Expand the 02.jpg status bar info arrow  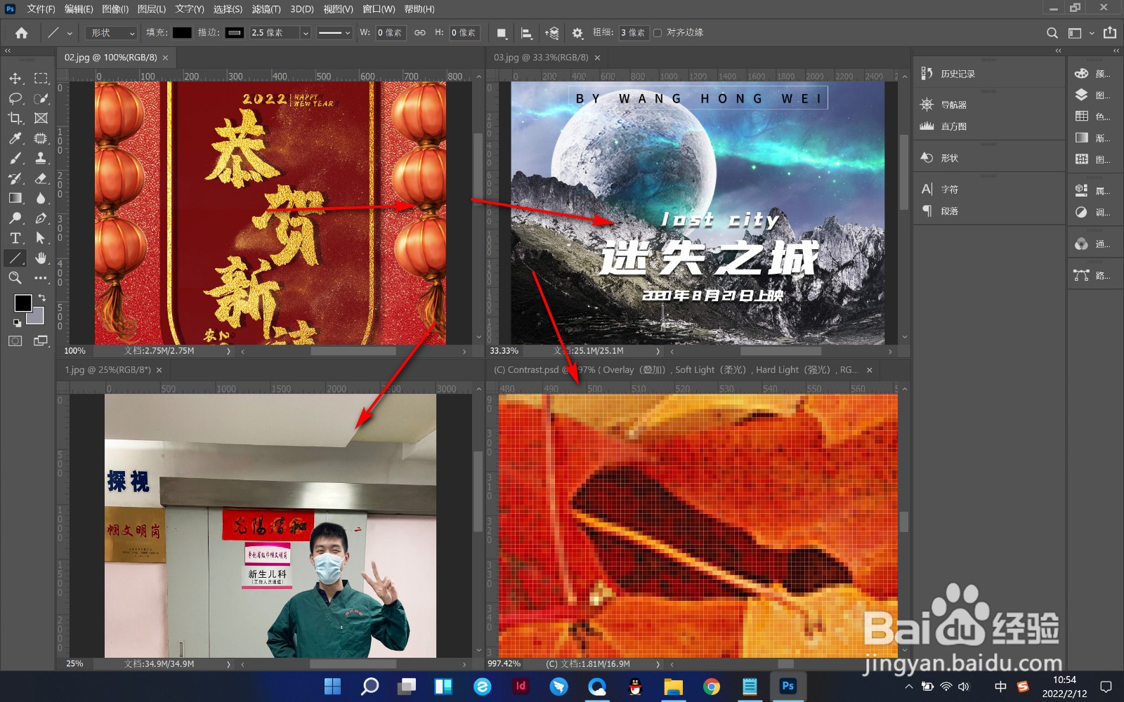point(228,351)
